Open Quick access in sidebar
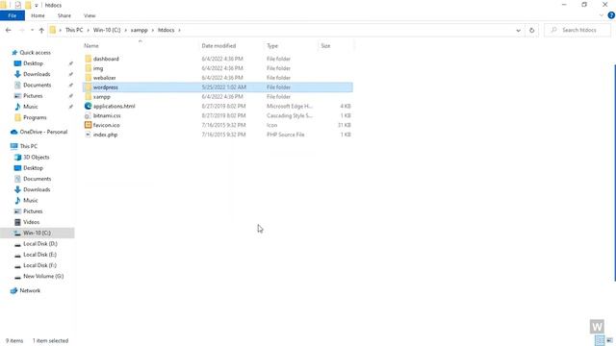 pyautogui.click(x=35, y=53)
